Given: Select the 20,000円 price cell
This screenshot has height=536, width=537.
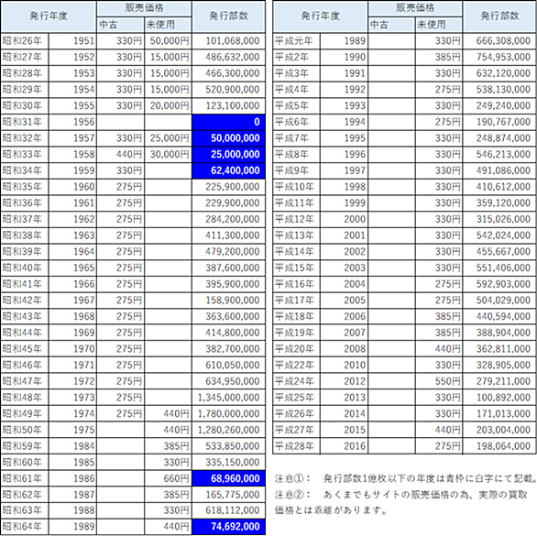Looking at the screenshot, I should (x=168, y=106).
